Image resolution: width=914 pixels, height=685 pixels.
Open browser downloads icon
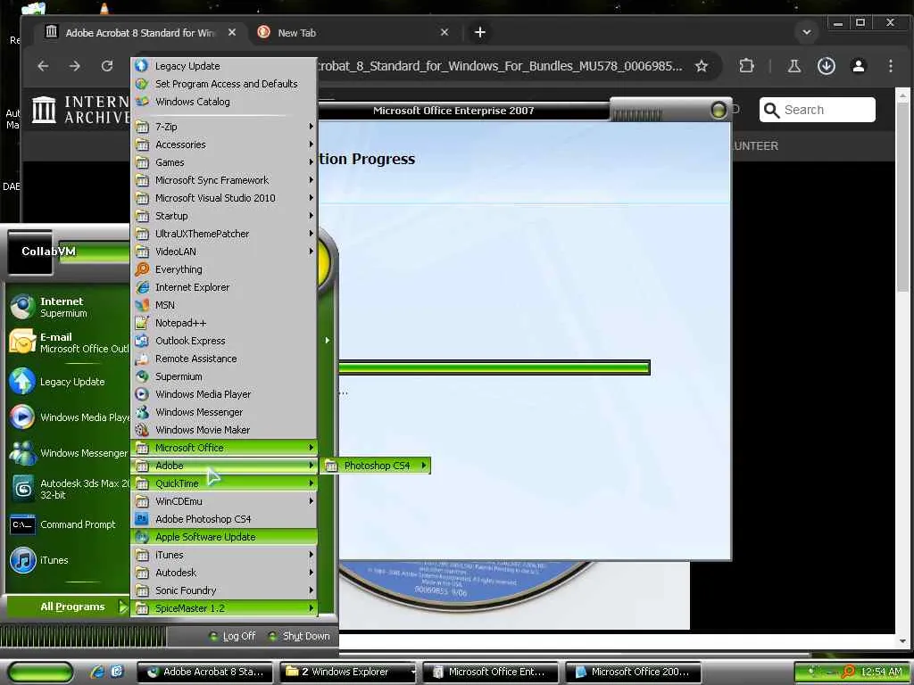pos(826,66)
